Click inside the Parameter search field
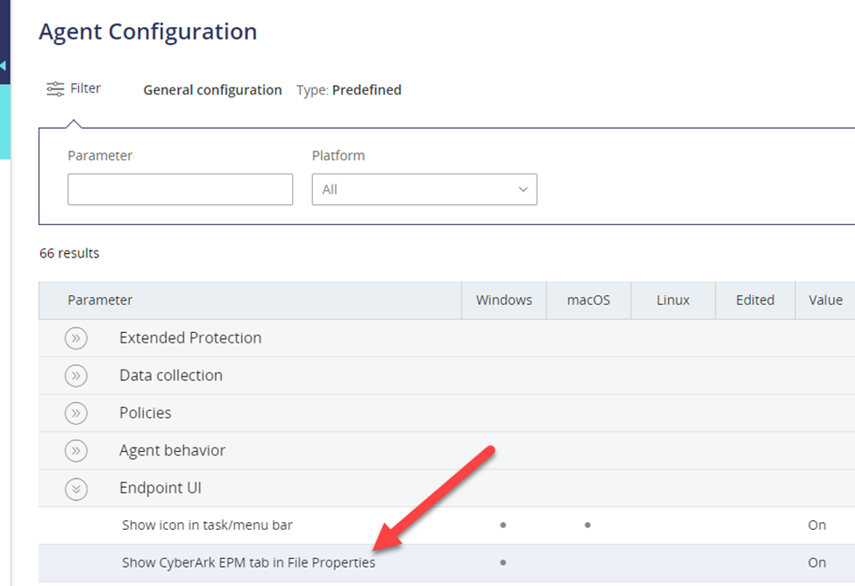The width and height of the screenshot is (855, 586). [x=180, y=189]
